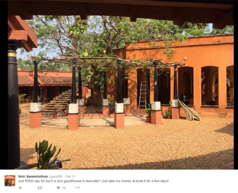Click the stone staircase in the photo

(58, 102)
